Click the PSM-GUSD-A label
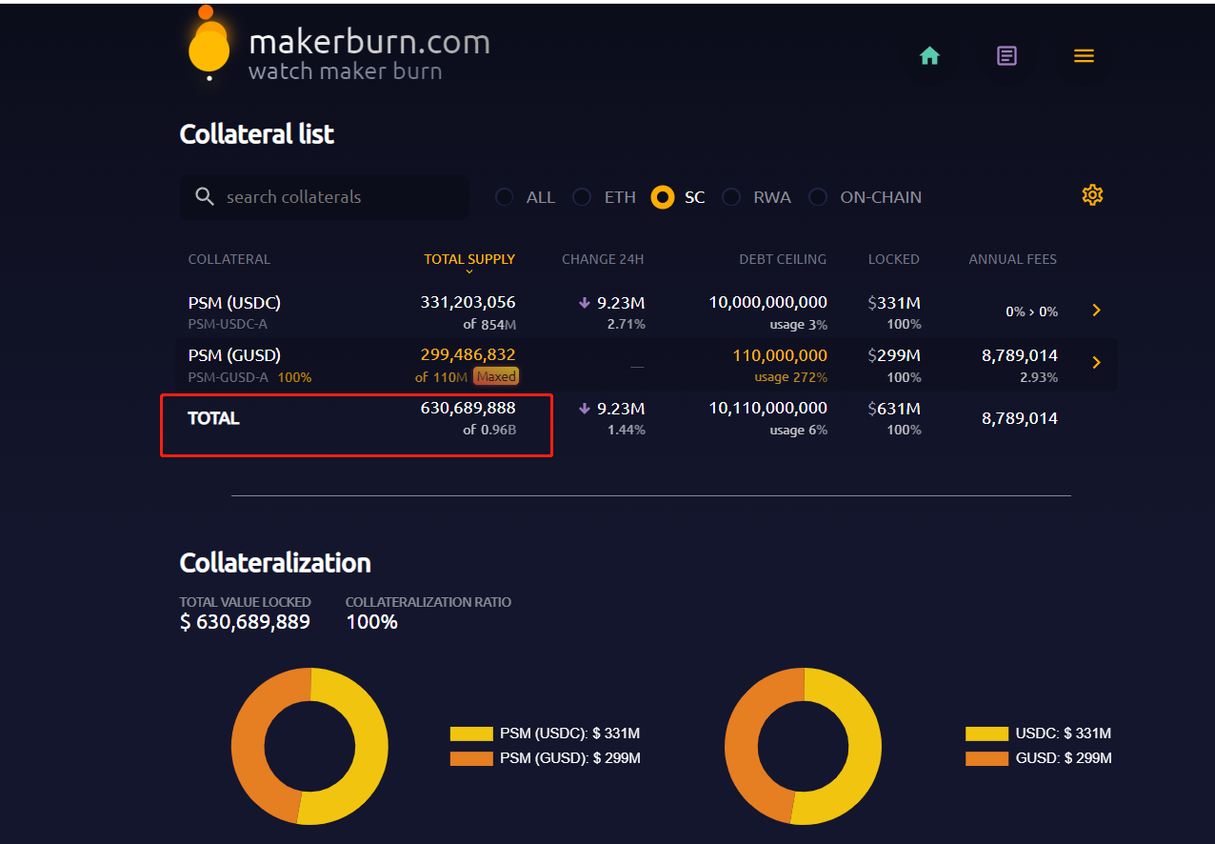1215x844 pixels. click(x=229, y=377)
